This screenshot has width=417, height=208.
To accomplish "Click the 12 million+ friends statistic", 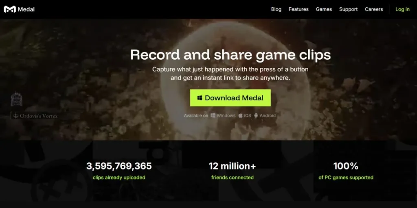I will (x=232, y=166).
